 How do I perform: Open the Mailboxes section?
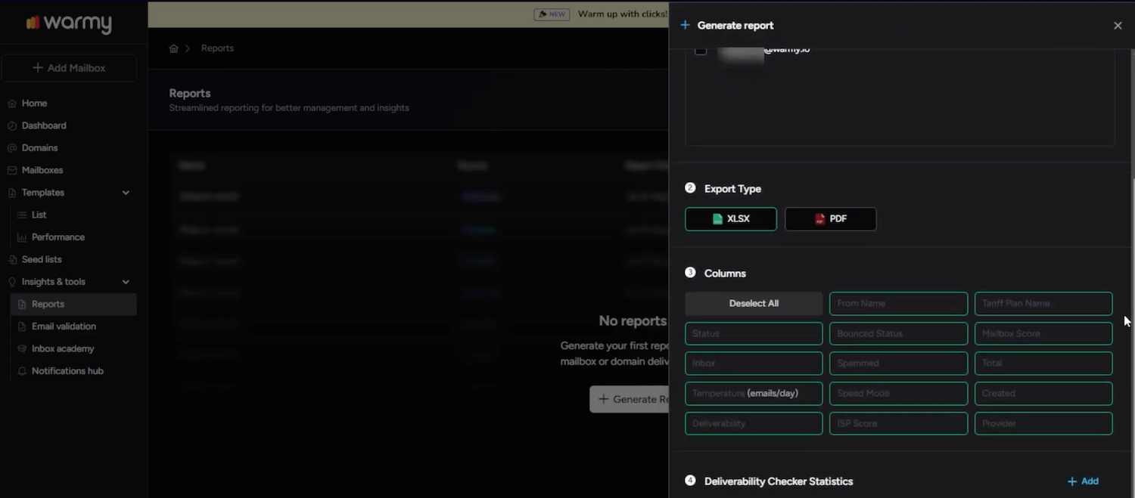(42, 170)
